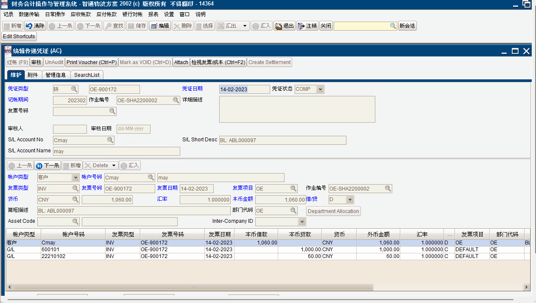Expand the 凭证状态 COMP dropdown

pyautogui.click(x=320, y=89)
